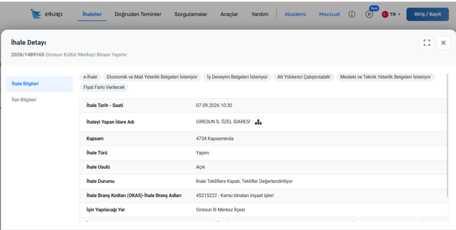Open the Doğrudan Teminler menu
Image resolution: width=456 pixels, height=230 pixels.
(138, 14)
